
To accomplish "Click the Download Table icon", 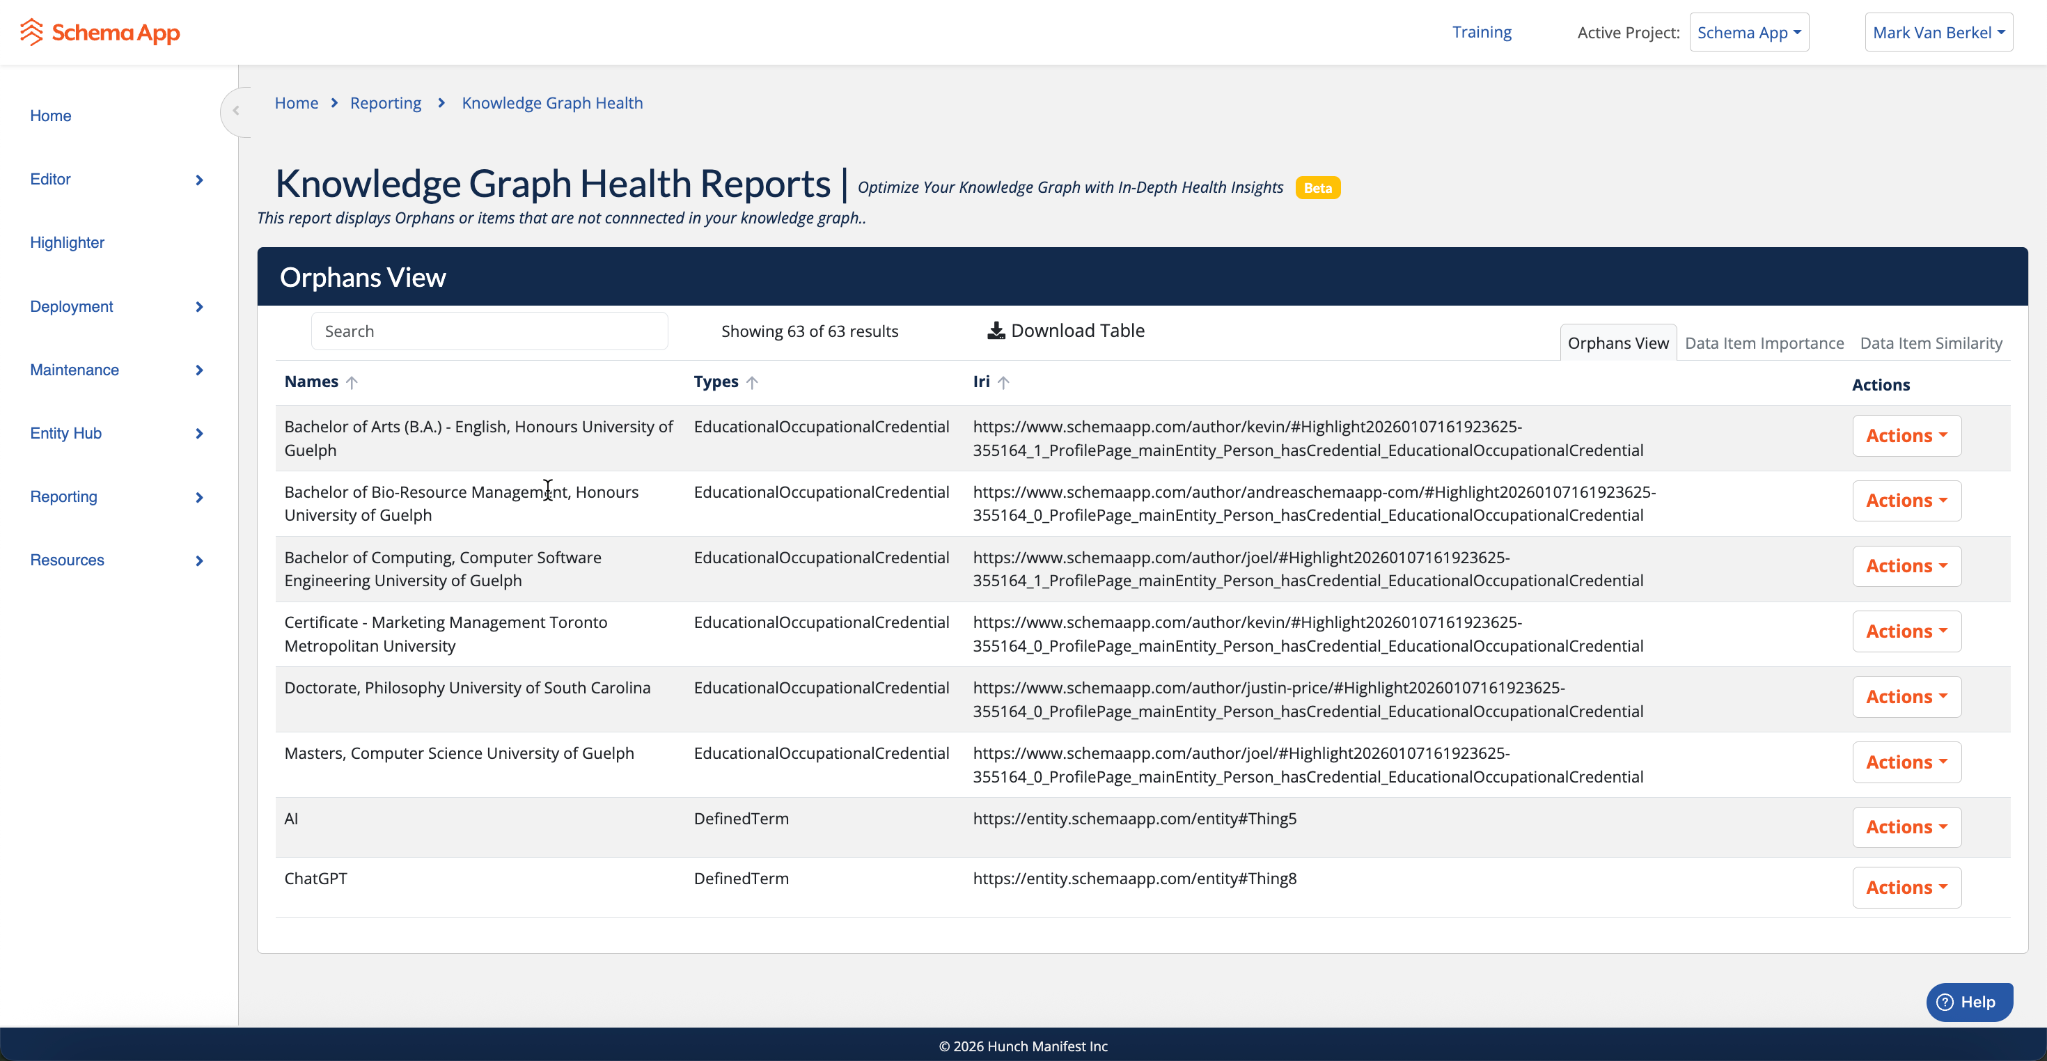I will click(995, 331).
